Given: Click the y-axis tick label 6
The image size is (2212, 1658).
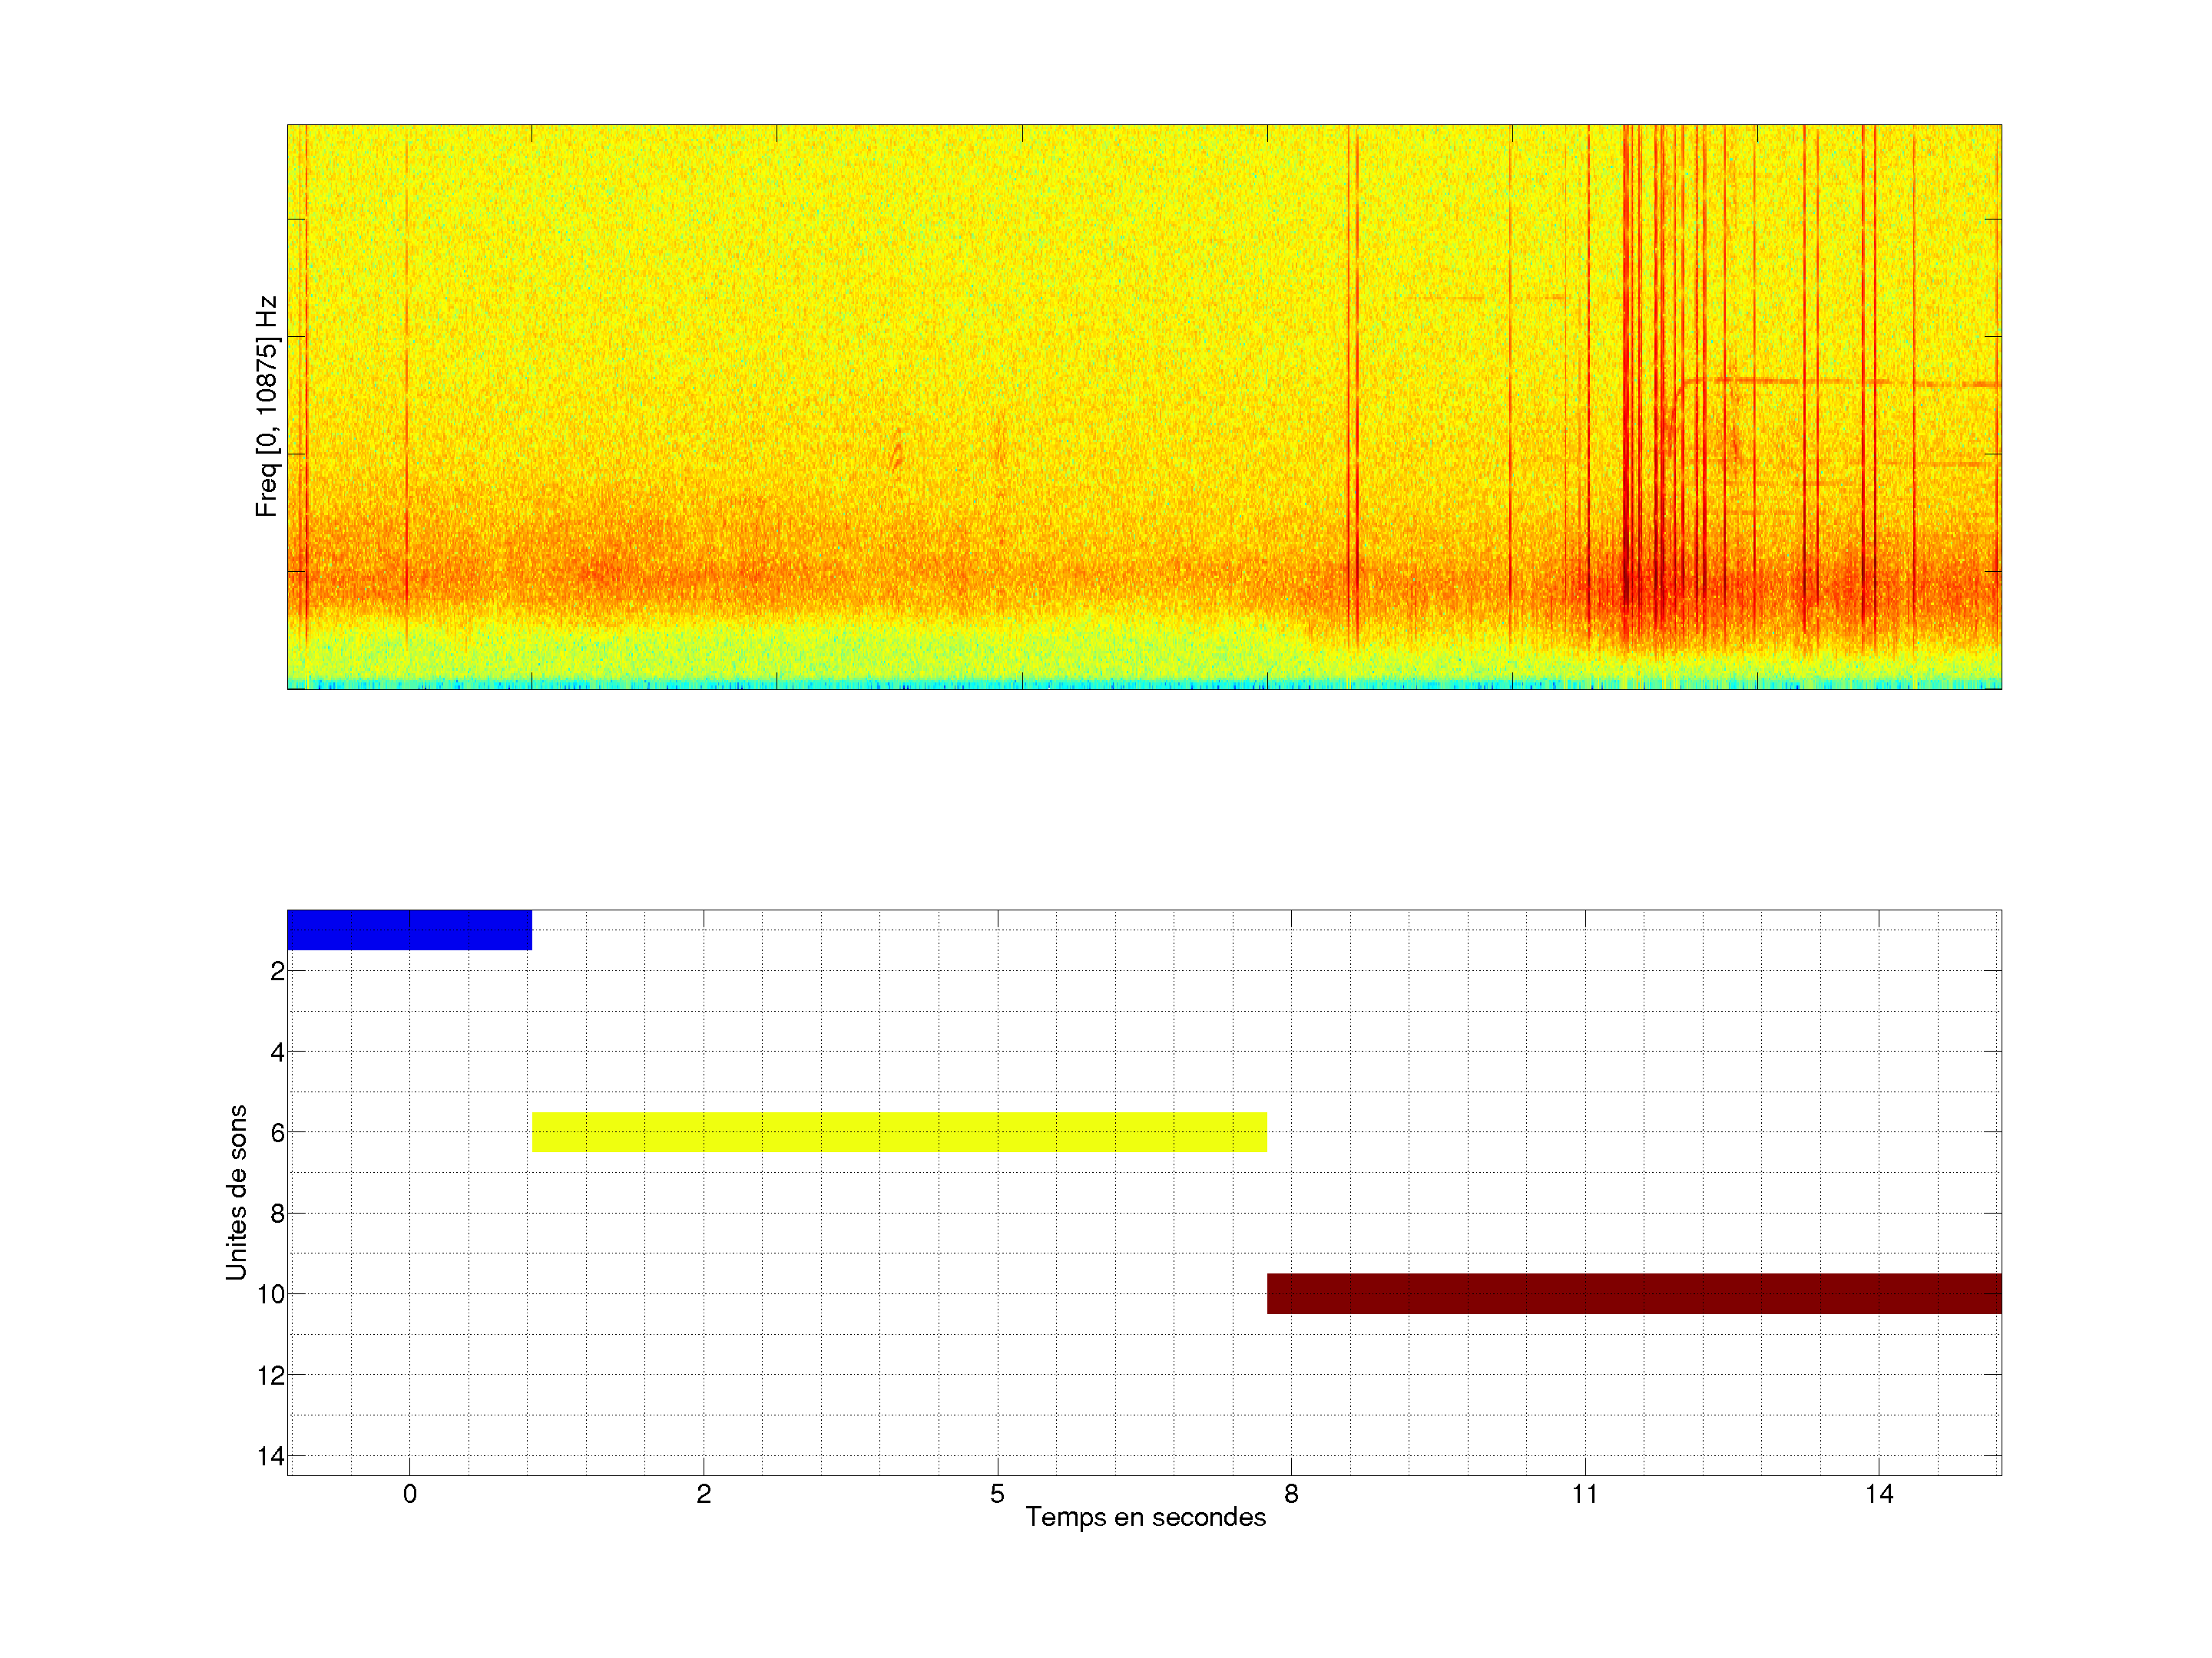Looking at the screenshot, I should pyautogui.click(x=277, y=1132).
